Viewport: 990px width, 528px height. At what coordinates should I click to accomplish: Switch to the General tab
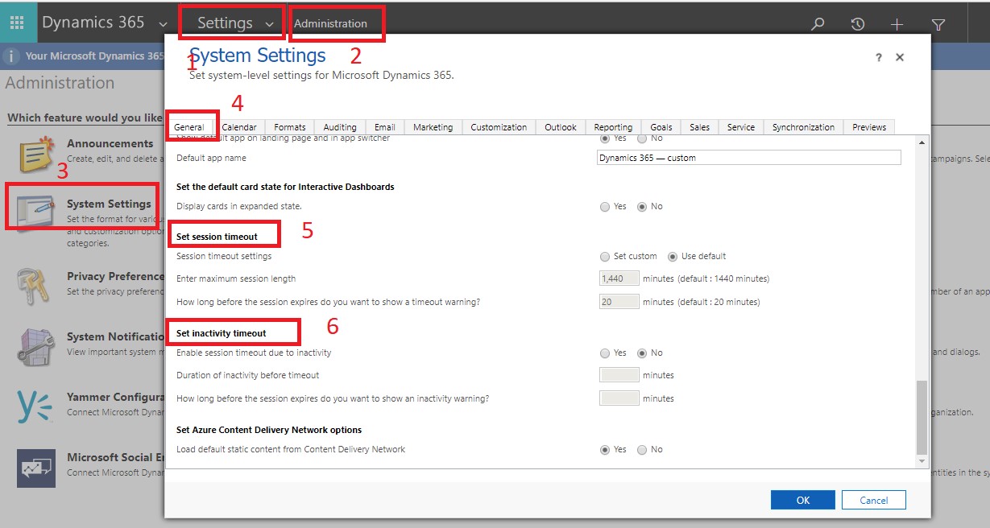[189, 127]
